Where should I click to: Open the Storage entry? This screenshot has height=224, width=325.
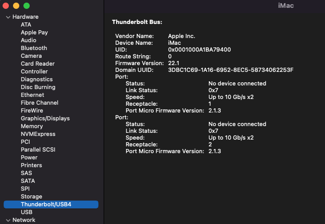pyautogui.click(x=31, y=196)
